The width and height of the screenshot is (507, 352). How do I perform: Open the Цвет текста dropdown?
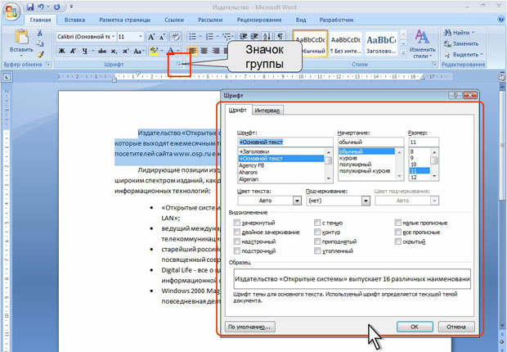click(x=297, y=201)
